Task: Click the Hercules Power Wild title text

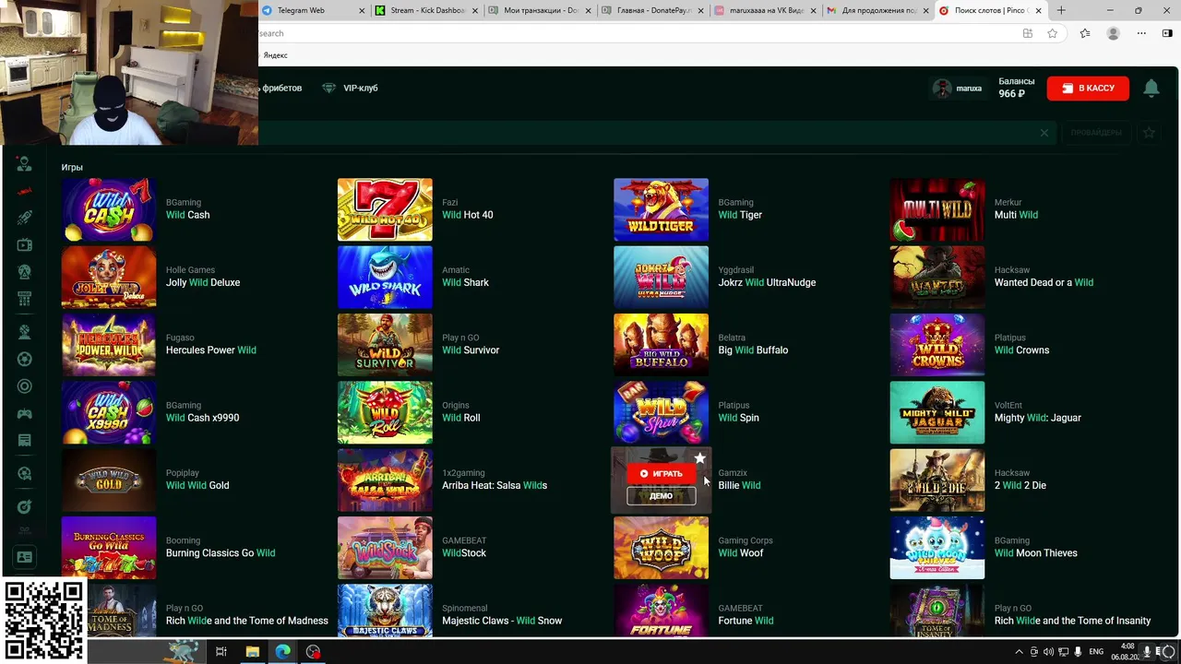Action: pyautogui.click(x=211, y=350)
